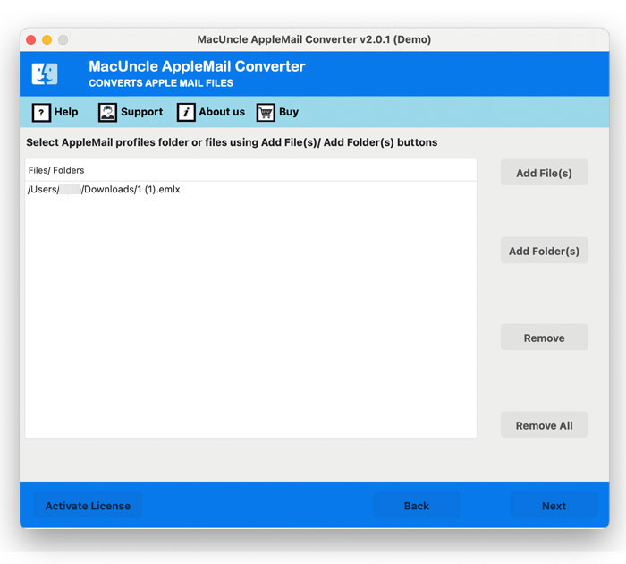Click the Support agent icon
Screen dimensions: 626x564
107,112
